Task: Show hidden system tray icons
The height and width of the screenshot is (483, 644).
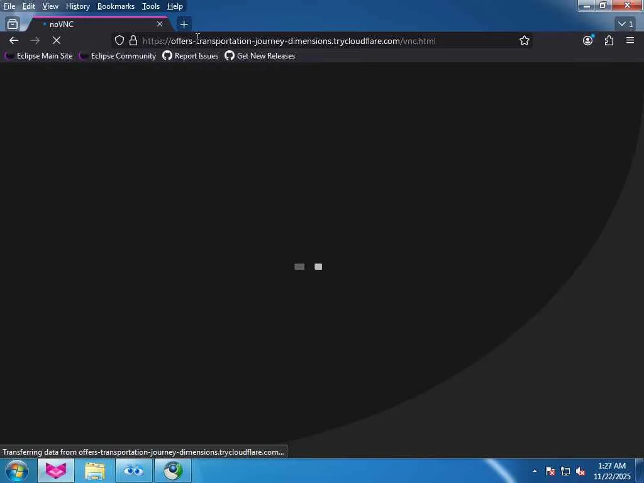Action: [535, 471]
